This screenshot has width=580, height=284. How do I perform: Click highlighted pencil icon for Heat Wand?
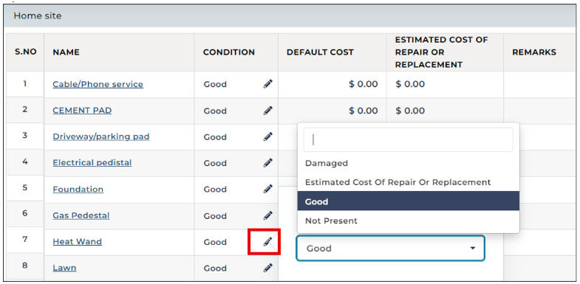coord(267,242)
